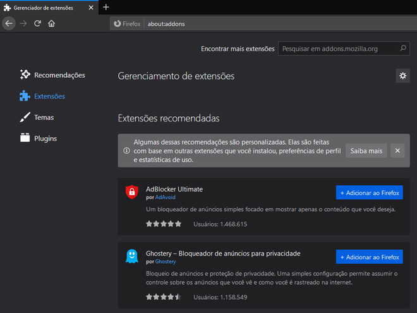Go back using the back arrow
This screenshot has width=417, height=313.
click(x=9, y=23)
